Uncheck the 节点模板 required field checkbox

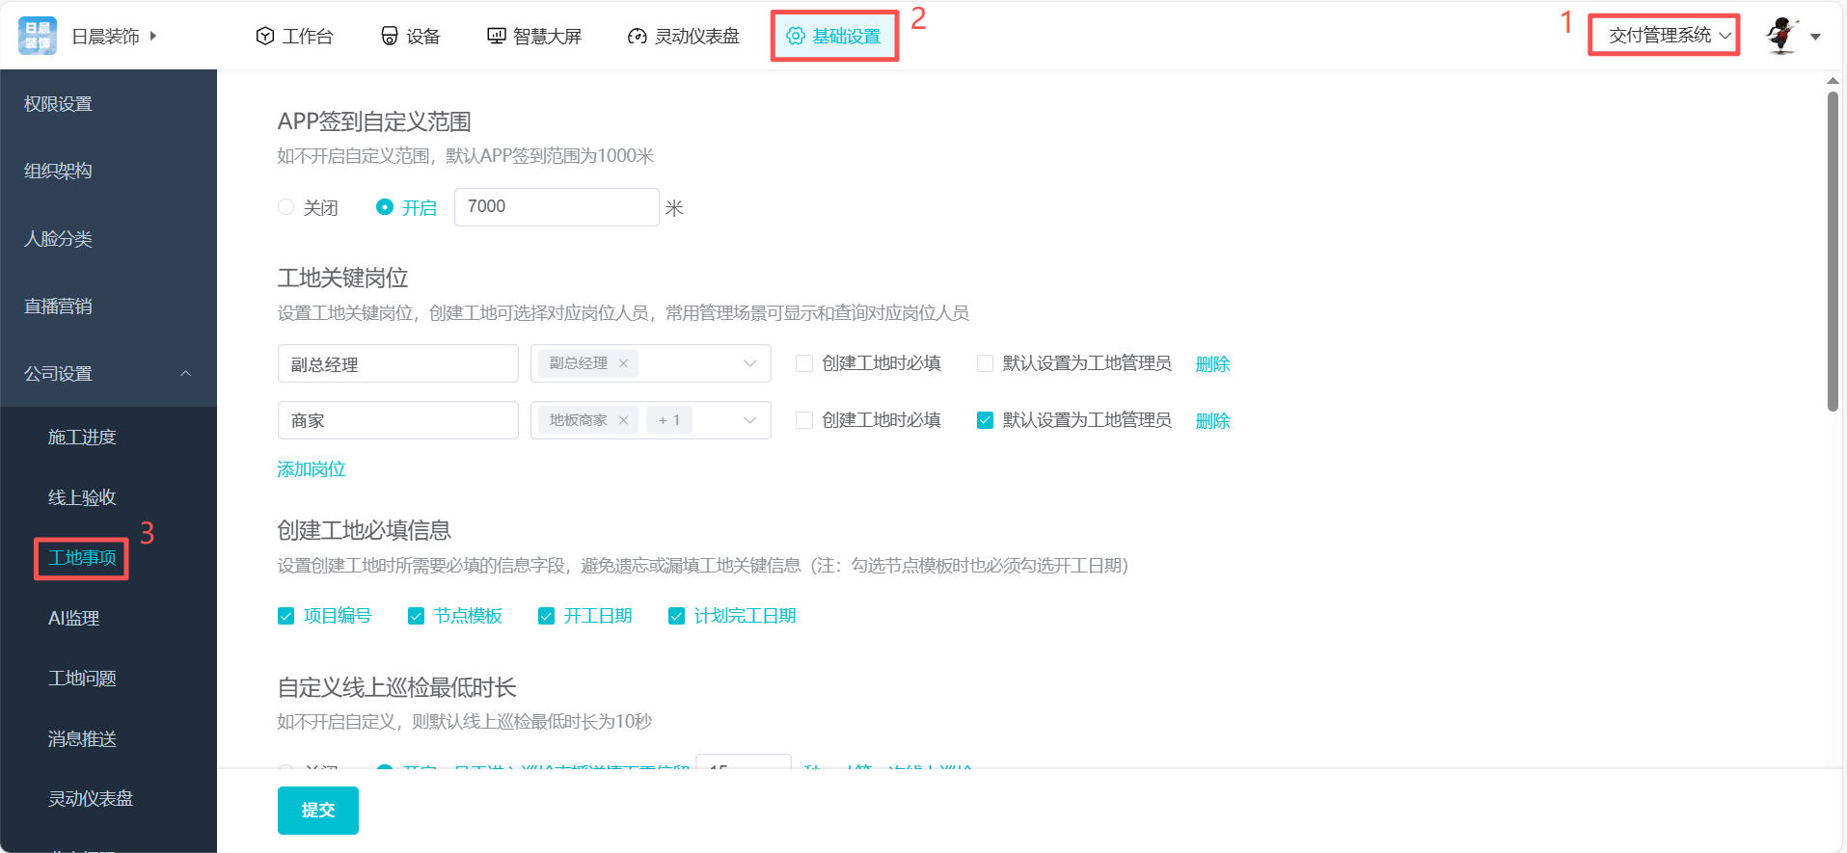[x=416, y=616]
